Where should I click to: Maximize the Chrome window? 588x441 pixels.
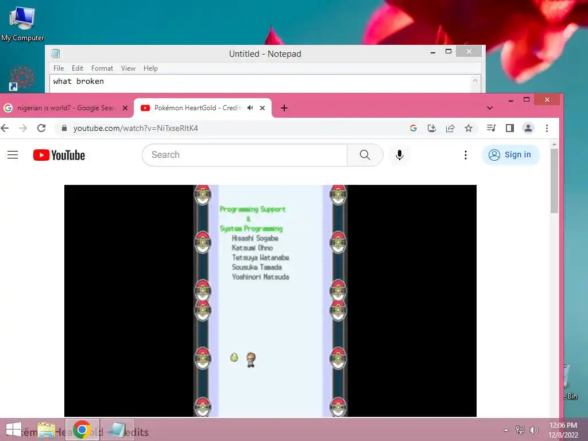point(527,100)
